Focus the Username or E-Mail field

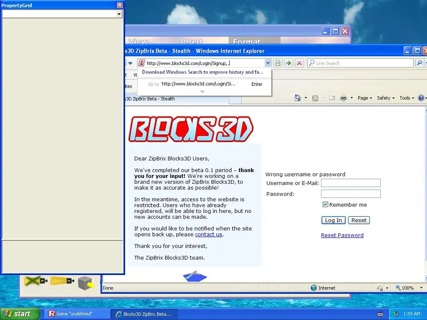[351, 183]
